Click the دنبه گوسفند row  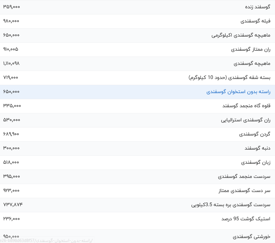point(257,148)
